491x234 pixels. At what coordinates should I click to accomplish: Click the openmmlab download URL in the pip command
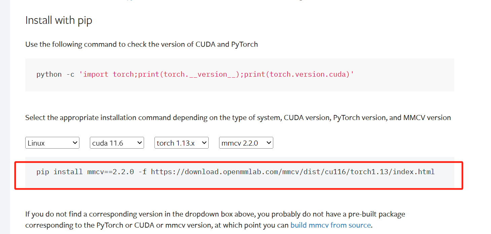[x=293, y=172]
